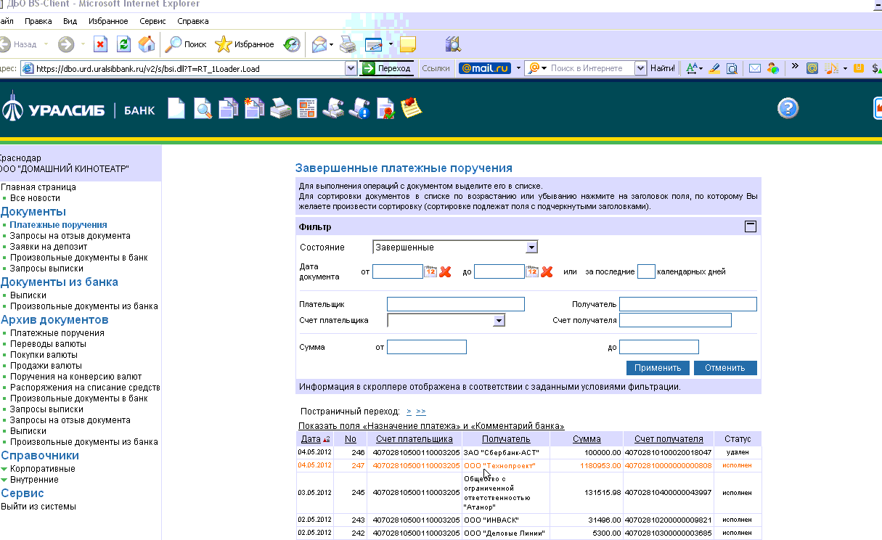This screenshot has height=540, width=882.
Task: Click document with green checkmark icon
Action: pos(385,108)
